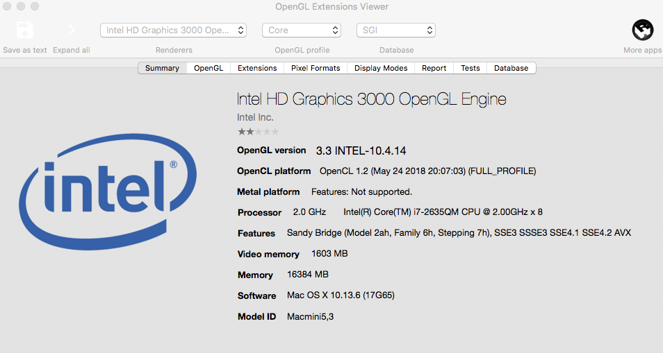
Task: Click the OpenCL platform label
Action: click(274, 171)
